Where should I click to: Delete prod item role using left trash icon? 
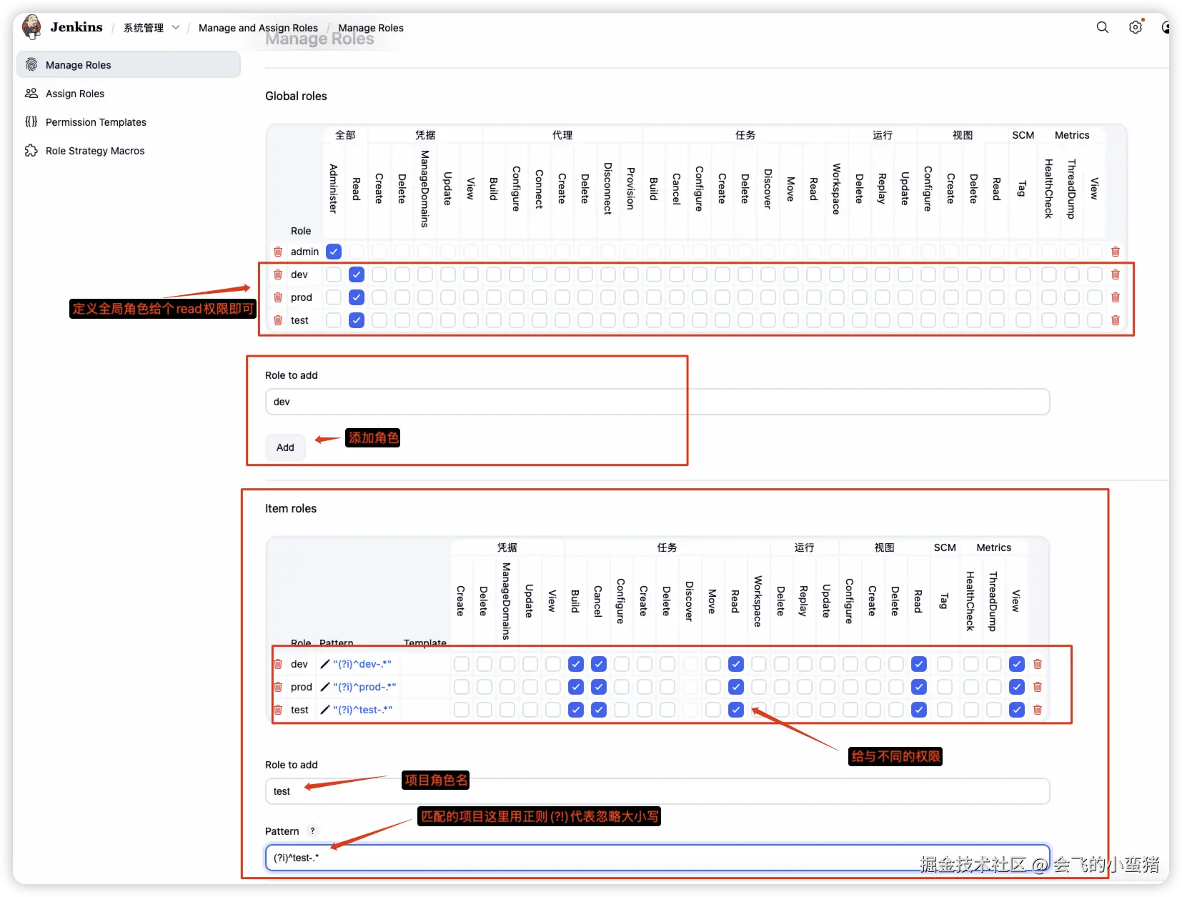278,687
